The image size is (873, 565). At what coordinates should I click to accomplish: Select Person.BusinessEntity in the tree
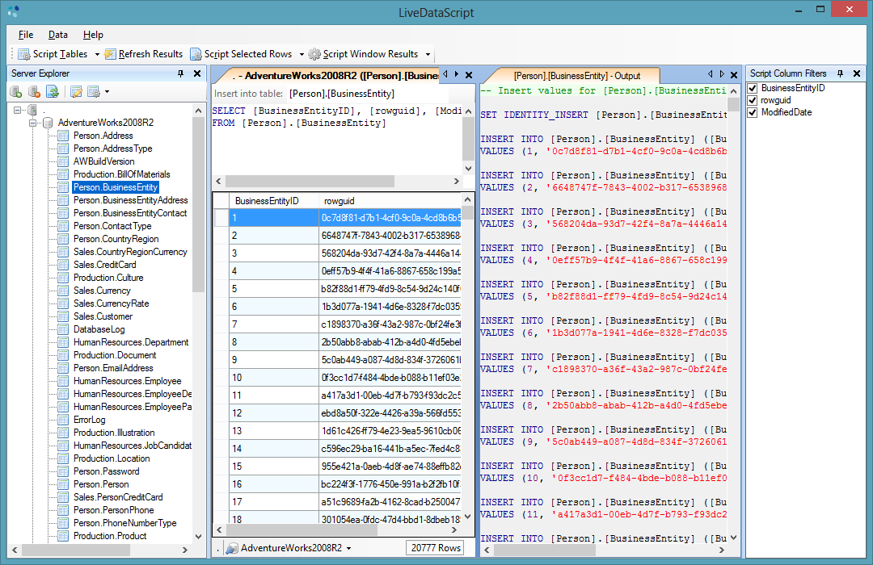point(116,187)
